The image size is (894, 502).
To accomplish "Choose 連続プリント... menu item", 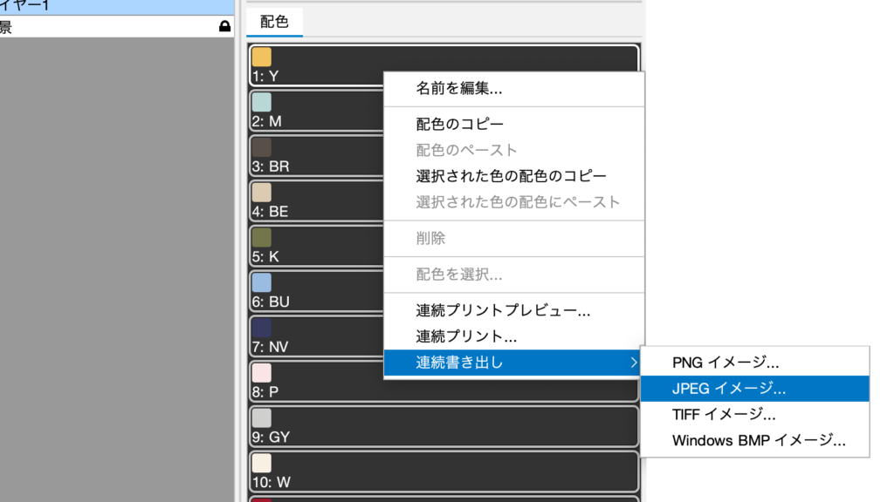I will tap(466, 336).
